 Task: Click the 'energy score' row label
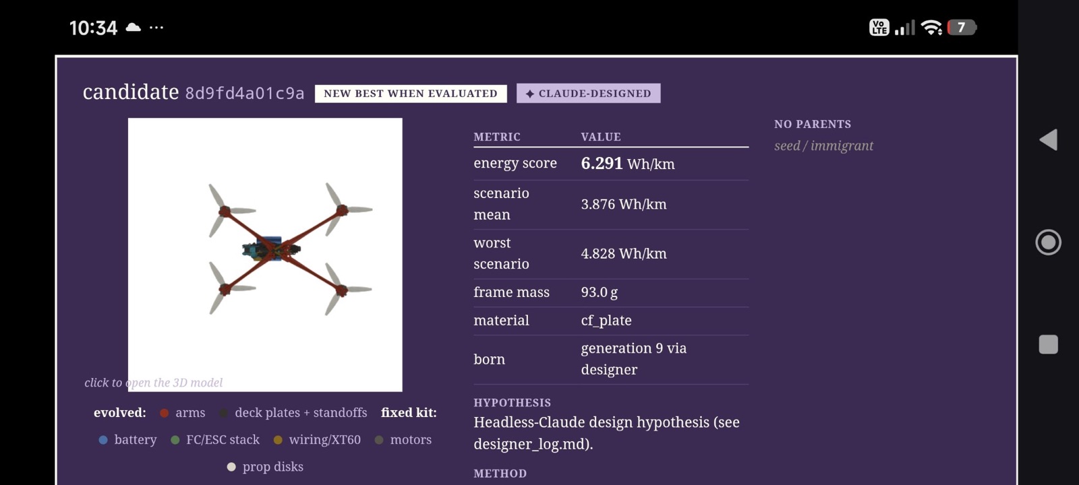(515, 163)
